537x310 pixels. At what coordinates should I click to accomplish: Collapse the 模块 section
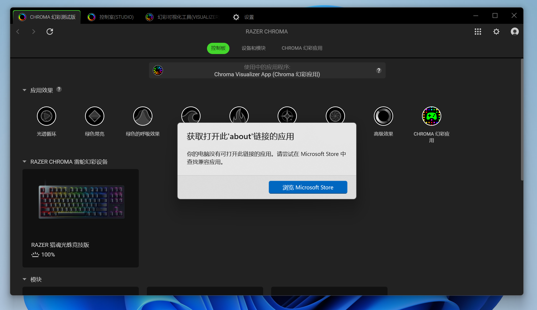tap(24, 279)
